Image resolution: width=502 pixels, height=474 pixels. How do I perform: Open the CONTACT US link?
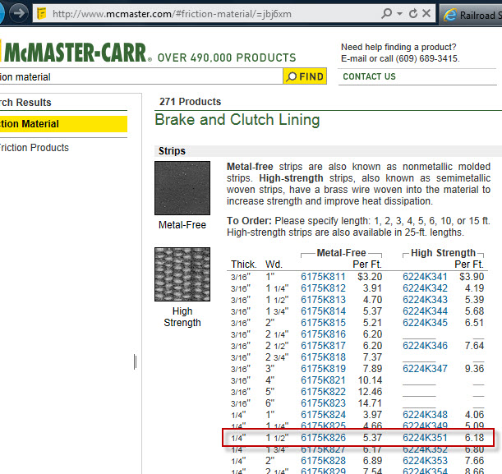[369, 76]
